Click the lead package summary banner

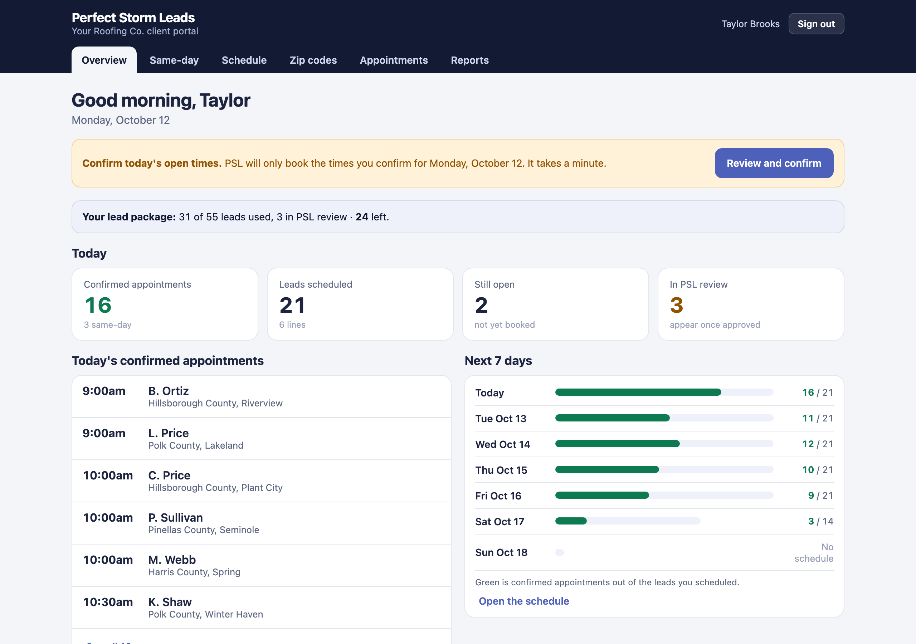(458, 217)
